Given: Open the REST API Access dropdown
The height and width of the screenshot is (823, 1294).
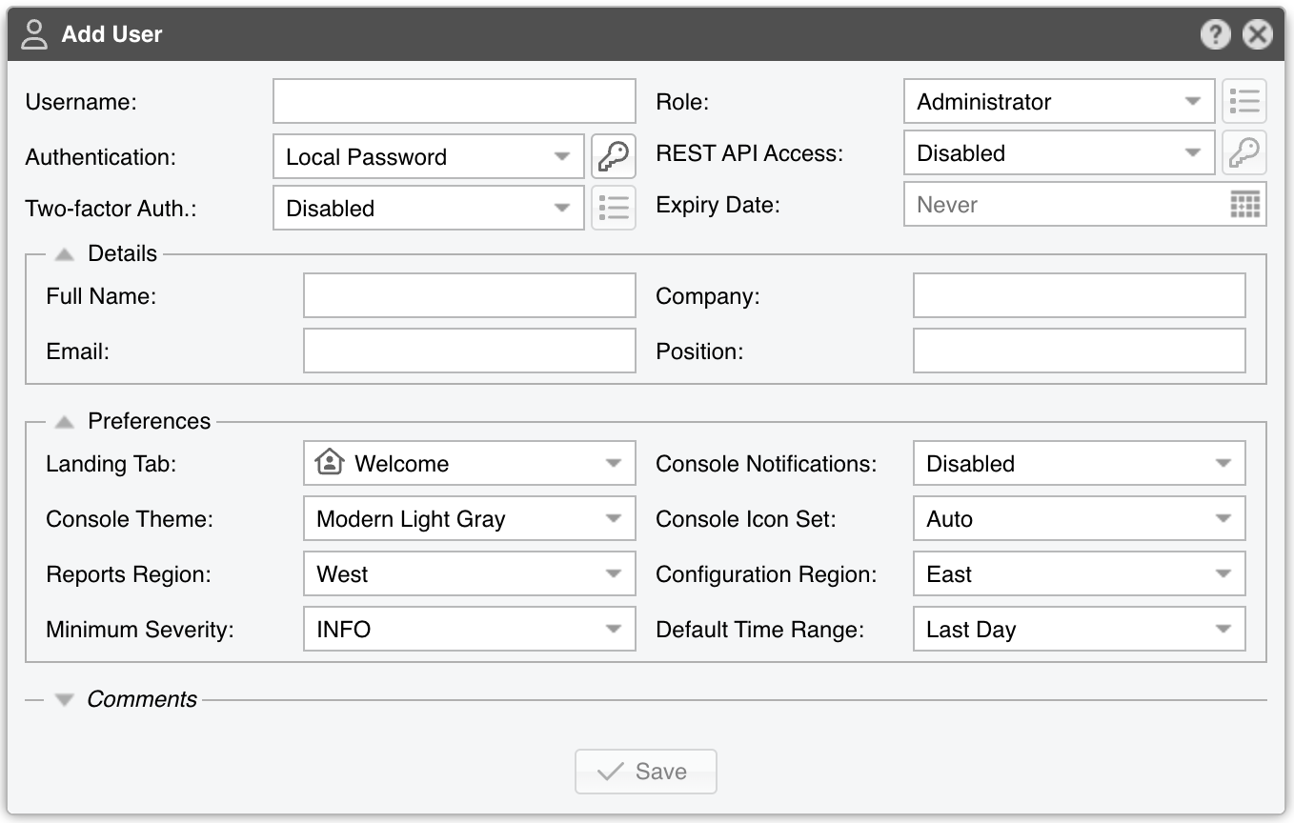Looking at the screenshot, I should click(x=1059, y=152).
